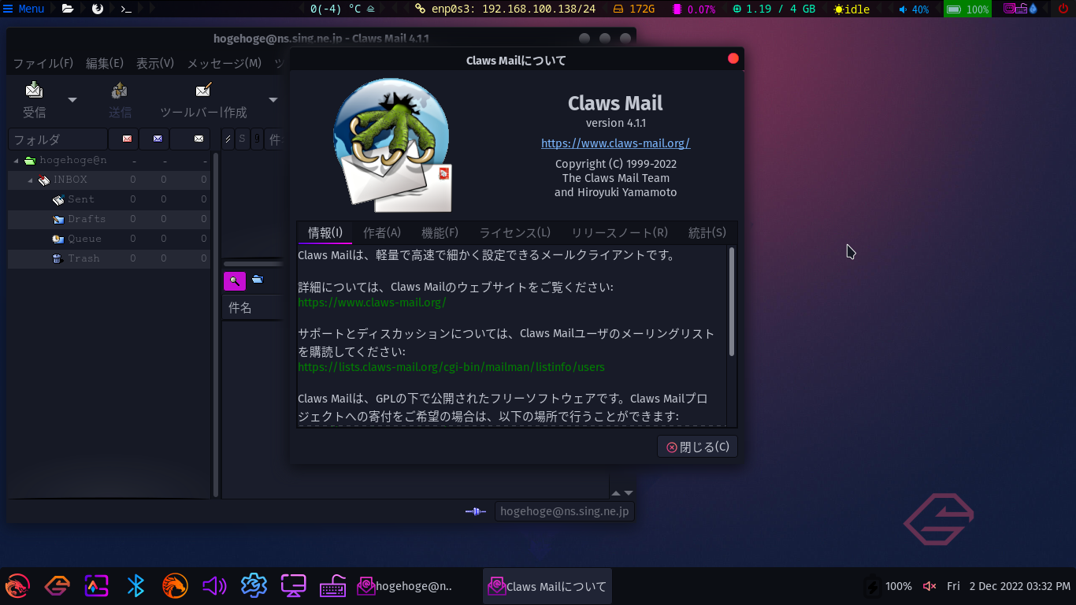Click the blue folder icon beside search
Screen dimensions: 1076x605
(258, 280)
